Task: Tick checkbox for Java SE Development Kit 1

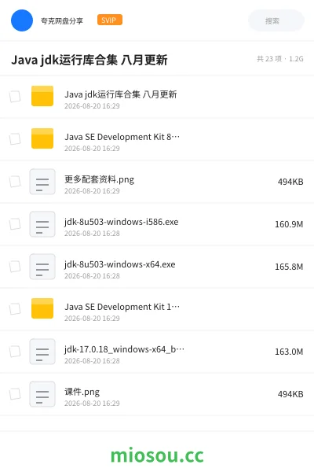Action: [15, 309]
